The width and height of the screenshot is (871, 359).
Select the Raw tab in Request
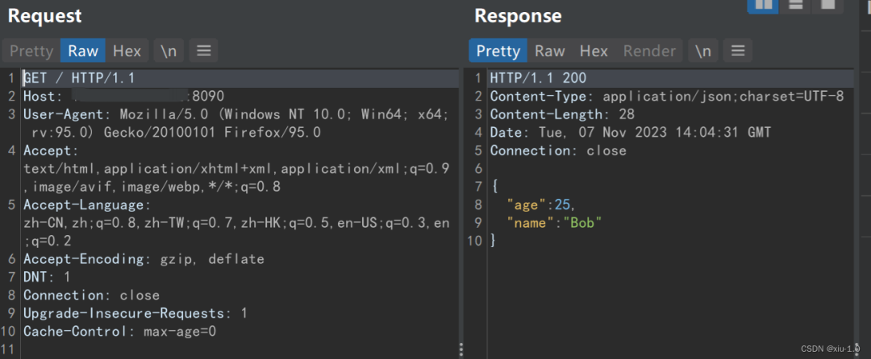(x=83, y=51)
